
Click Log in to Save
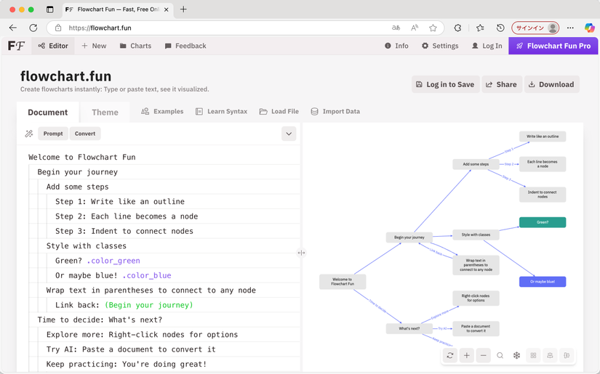(445, 84)
